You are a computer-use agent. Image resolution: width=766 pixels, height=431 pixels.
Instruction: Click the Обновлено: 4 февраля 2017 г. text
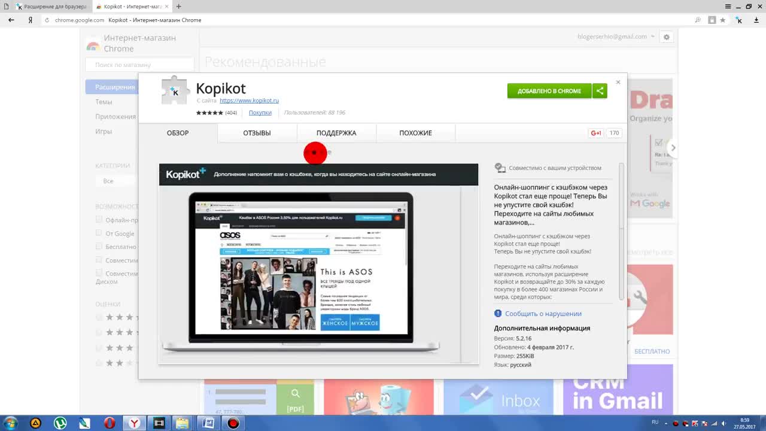click(x=534, y=347)
